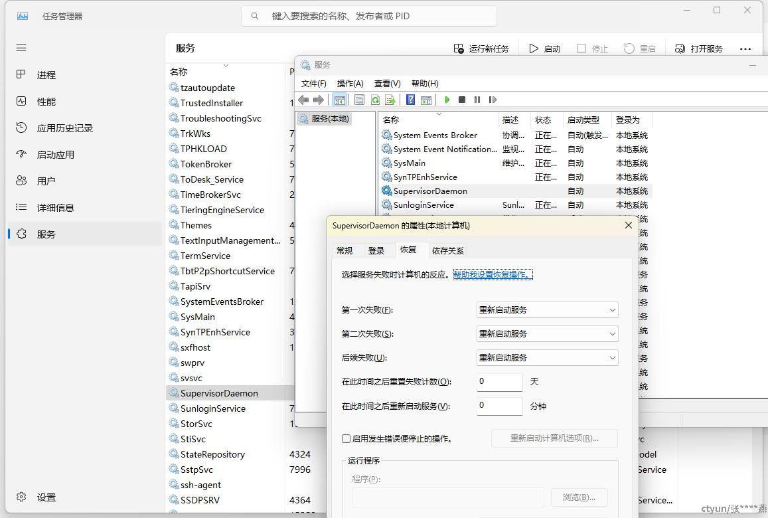The height and width of the screenshot is (518, 768).
Task: Click the Open Services (打开服务) button
Action: 698,48
